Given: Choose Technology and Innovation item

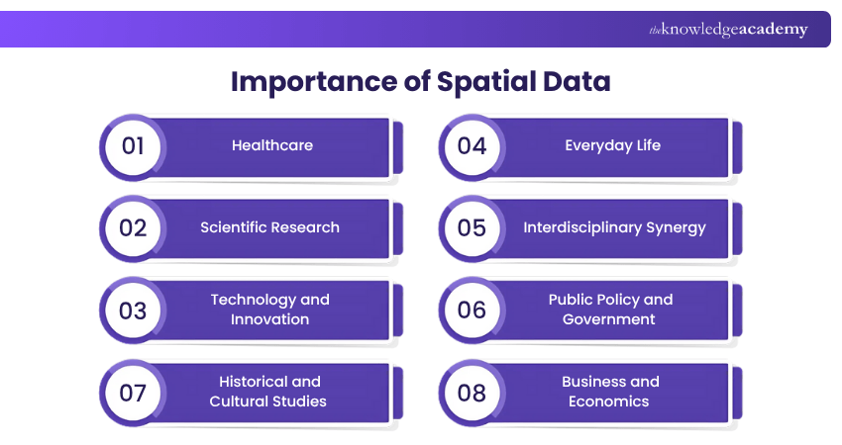Looking at the screenshot, I should 269,310.
